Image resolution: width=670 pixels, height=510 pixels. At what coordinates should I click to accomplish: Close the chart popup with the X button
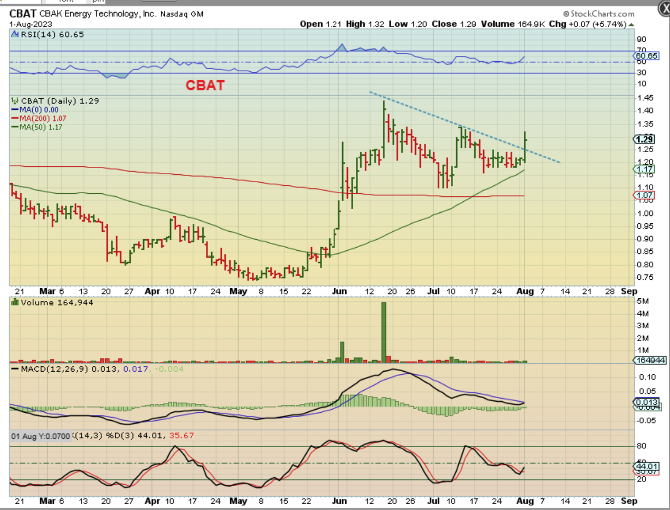(x=665, y=8)
